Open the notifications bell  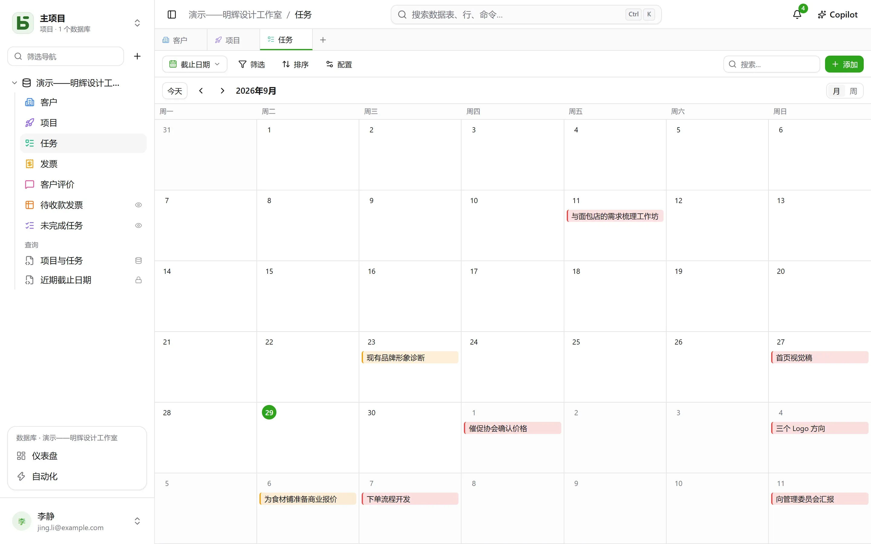coord(797,15)
